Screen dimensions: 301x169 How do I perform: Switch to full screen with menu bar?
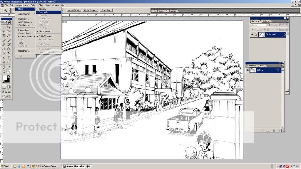tap(6, 92)
